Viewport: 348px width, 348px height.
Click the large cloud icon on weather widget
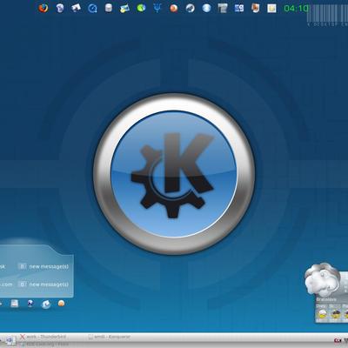pos(322,279)
